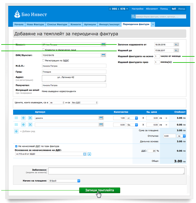Click the client lookup icon beside Клиент field

pyautogui.click(x=103, y=45)
